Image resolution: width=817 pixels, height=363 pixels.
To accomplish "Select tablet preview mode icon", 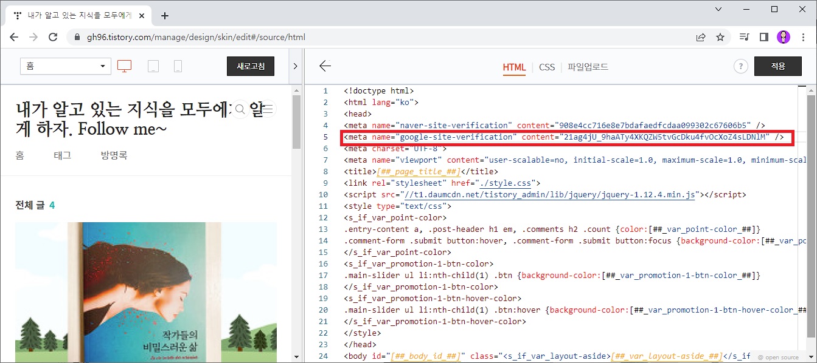I will click(153, 66).
